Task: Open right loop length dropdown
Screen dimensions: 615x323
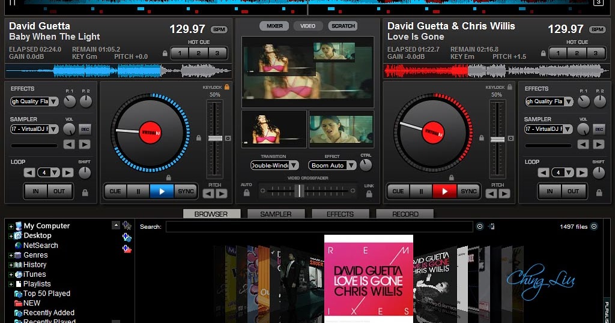Action: pos(569,172)
